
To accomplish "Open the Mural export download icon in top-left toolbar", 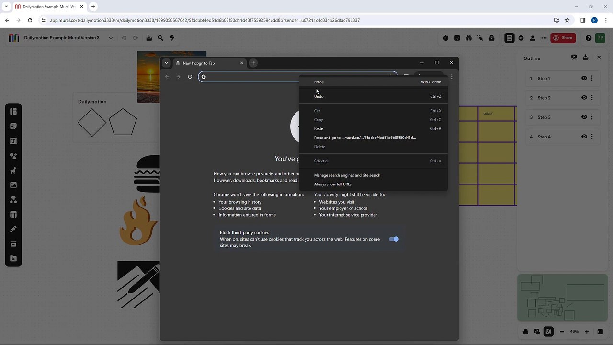I will (149, 38).
